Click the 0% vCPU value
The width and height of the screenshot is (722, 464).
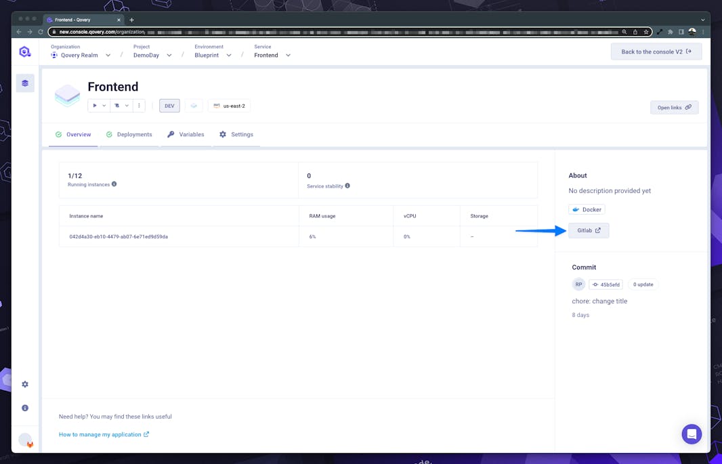pyautogui.click(x=406, y=236)
